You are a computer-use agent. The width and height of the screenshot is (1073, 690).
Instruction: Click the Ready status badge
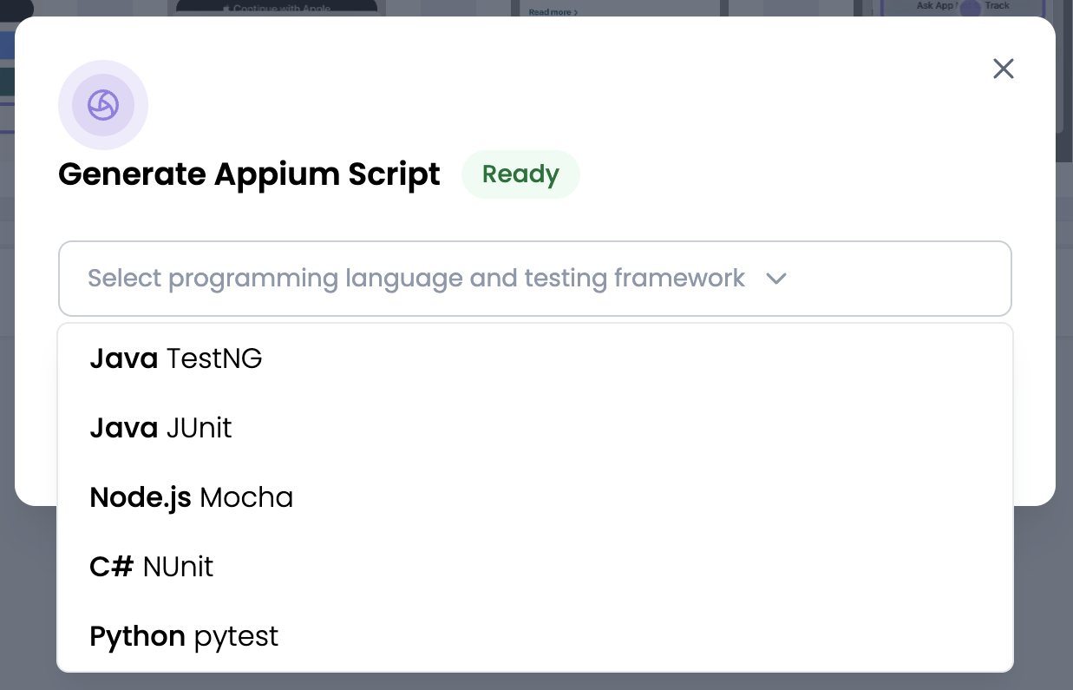[x=520, y=174]
